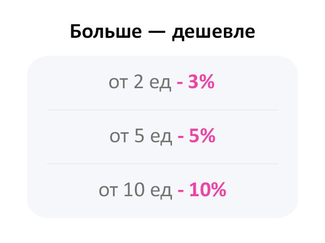
Task: Click the pink "- 10%" discount value
Action: click(202, 190)
